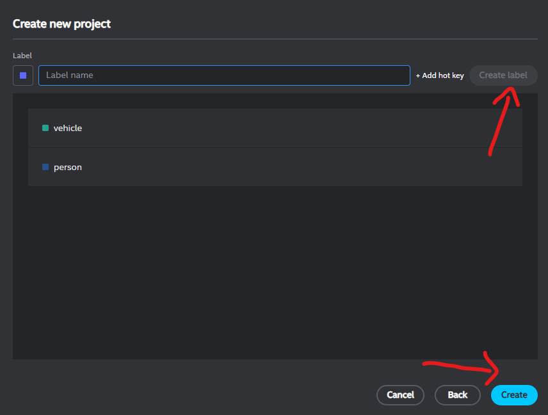This screenshot has height=415, width=548.
Task: Open the new label color picker swatch
Action: coord(23,75)
